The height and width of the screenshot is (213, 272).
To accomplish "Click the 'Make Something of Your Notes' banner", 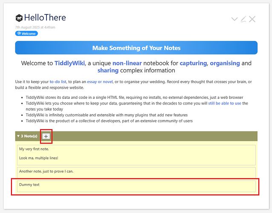I will click(136, 48).
